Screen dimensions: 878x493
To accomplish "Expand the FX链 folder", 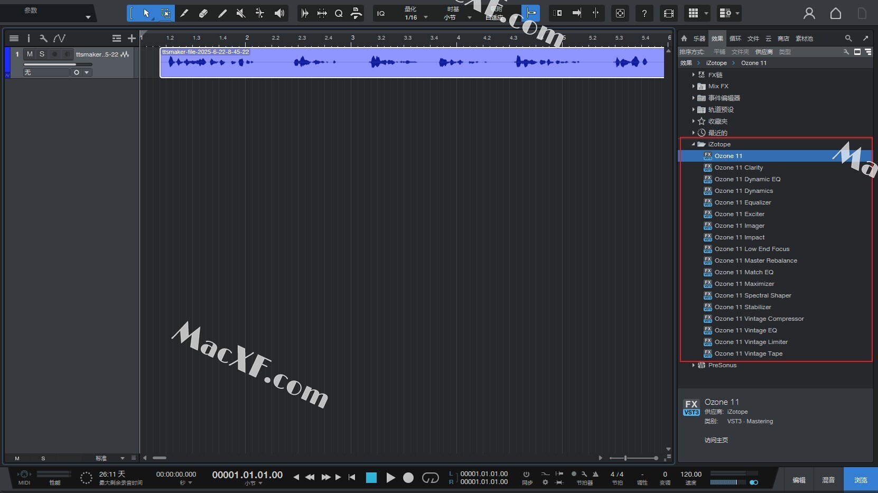I will click(693, 75).
